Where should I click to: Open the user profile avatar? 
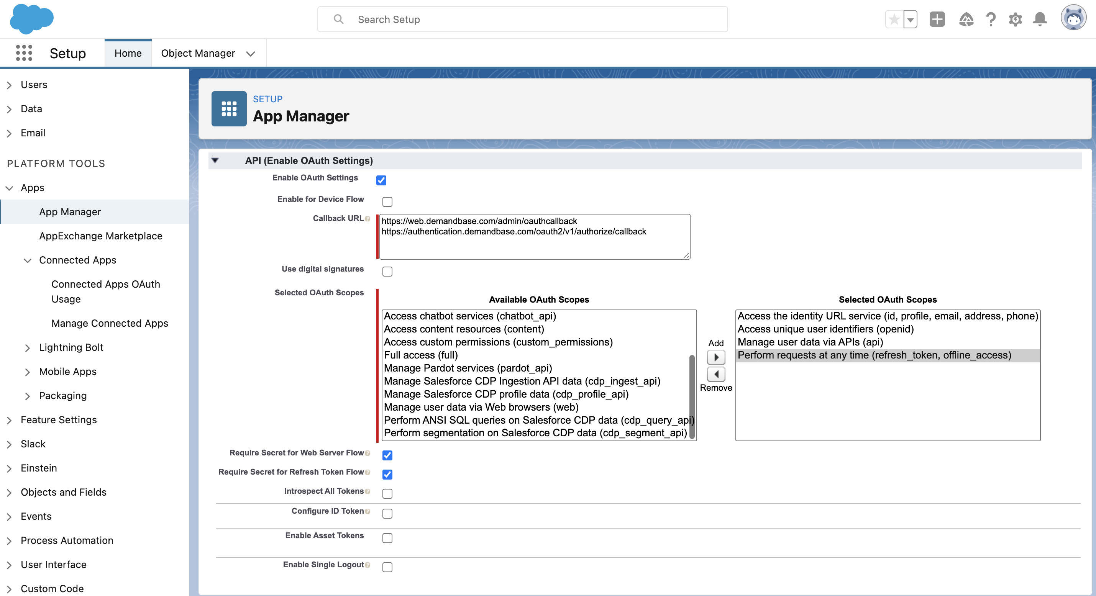[1073, 18]
